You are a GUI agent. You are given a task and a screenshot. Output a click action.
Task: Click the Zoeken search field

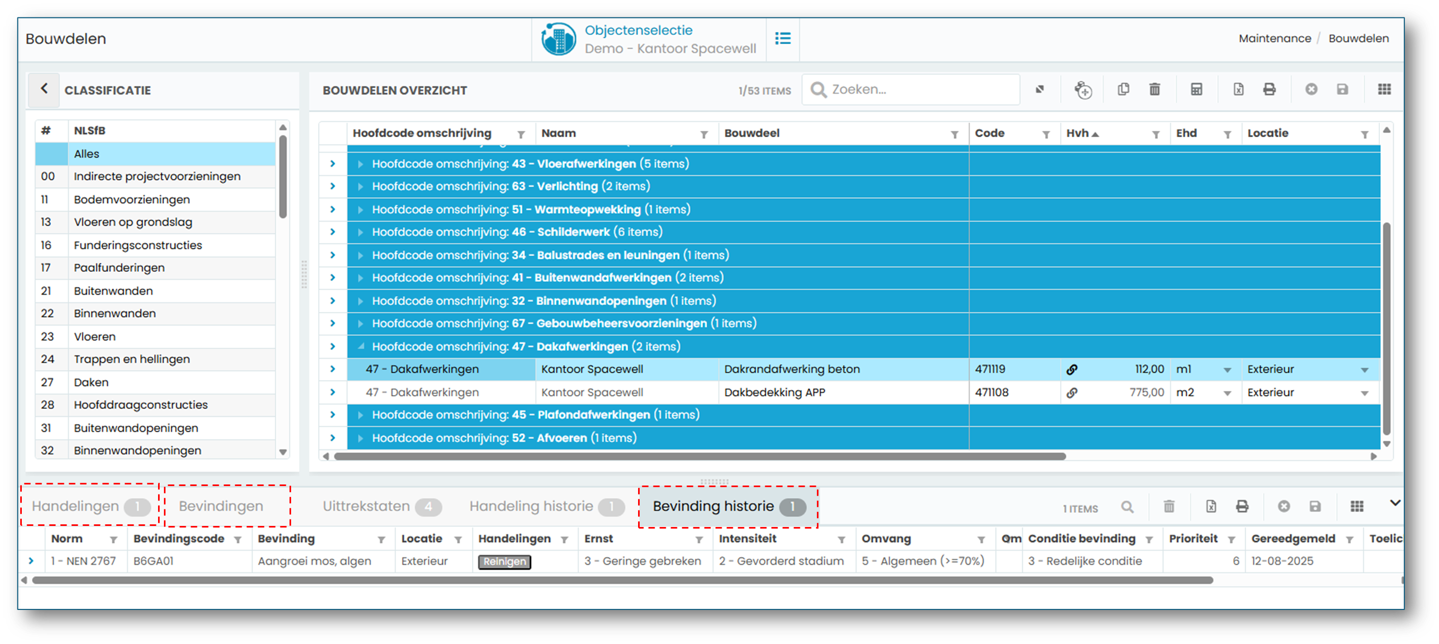point(912,89)
